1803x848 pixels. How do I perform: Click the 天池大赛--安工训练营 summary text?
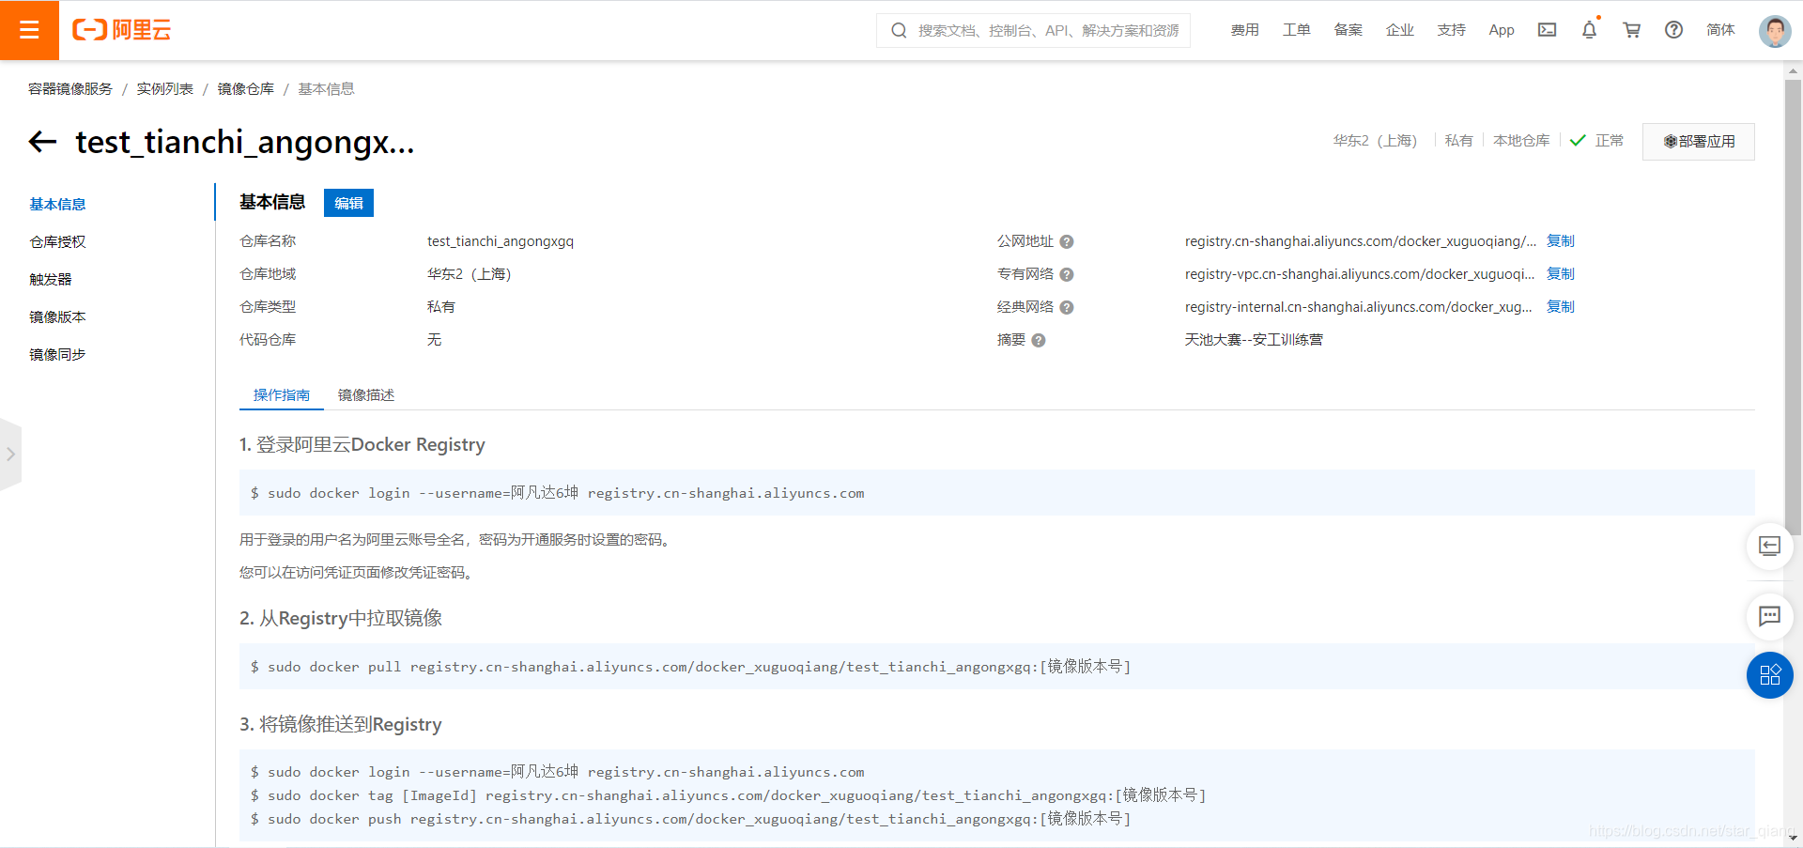(x=1254, y=340)
